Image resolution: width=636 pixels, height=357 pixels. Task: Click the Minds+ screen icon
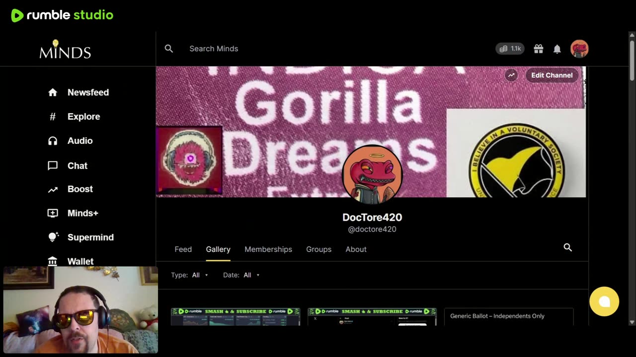(x=53, y=213)
